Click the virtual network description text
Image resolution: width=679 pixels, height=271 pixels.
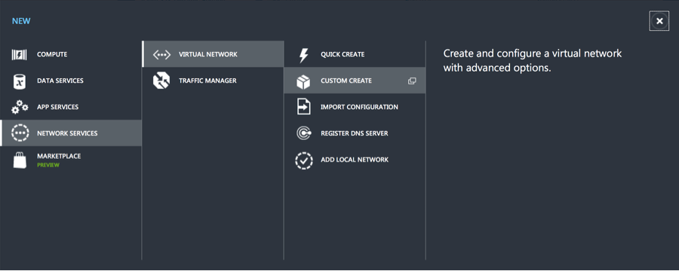click(x=532, y=61)
